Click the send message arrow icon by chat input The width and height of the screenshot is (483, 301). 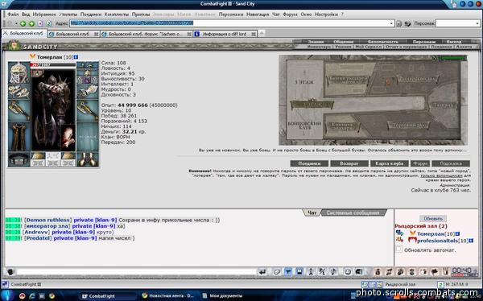click(x=262, y=272)
